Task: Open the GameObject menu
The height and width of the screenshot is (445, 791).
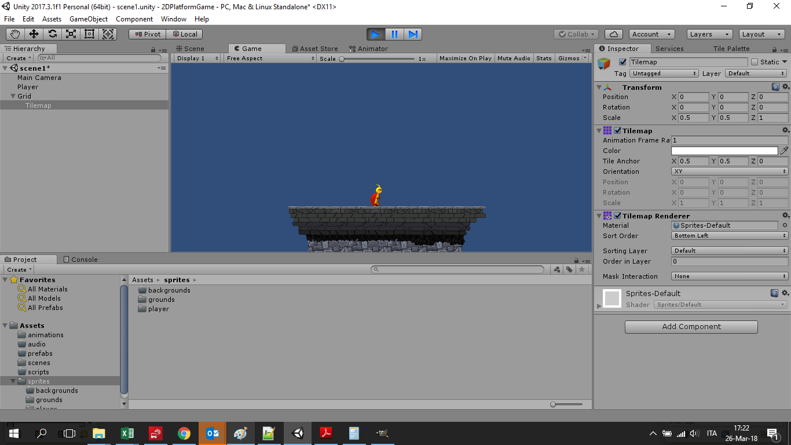Action: 88,19
